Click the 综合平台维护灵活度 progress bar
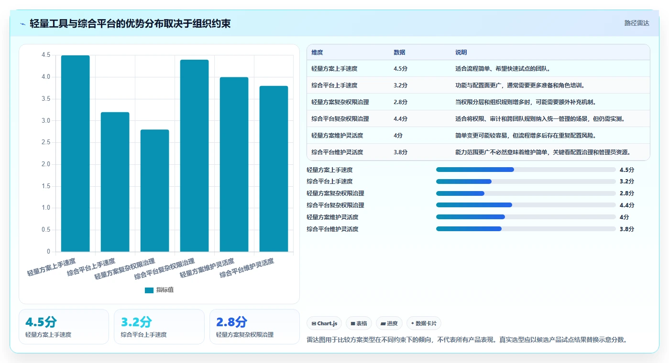 click(x=526, y=229)
